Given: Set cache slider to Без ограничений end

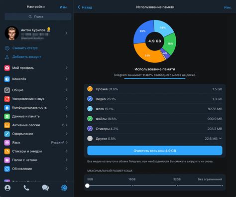Looking at the screenshot, I should point(222,186).
